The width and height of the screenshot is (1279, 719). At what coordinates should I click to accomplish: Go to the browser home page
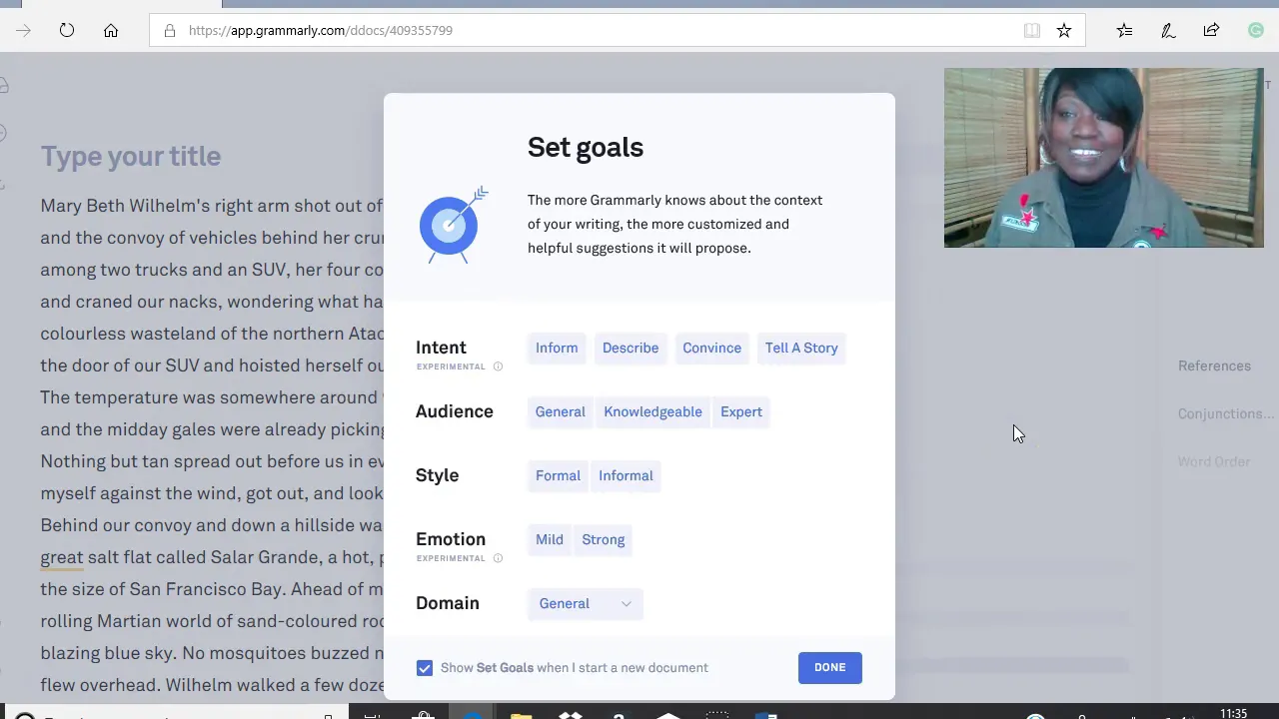111,30
